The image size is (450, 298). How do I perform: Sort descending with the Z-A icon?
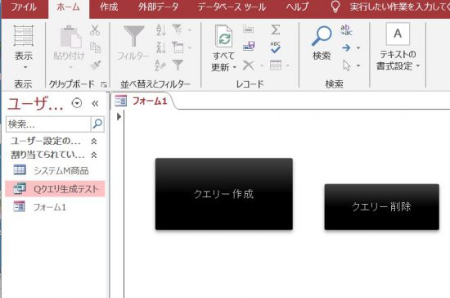click(x=160, y=47)
